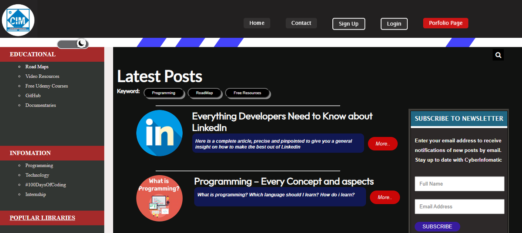This screenshot has height=233, width=522.
Task: Click the What is programming description text
Action: (276, 195)
